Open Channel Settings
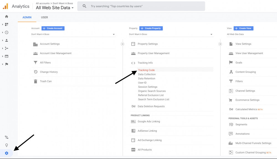277x159 pixels. tap(245, 91)
